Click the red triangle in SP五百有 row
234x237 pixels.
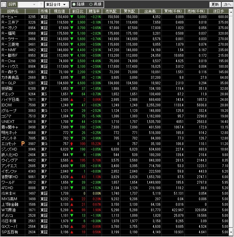pos(72,232)
